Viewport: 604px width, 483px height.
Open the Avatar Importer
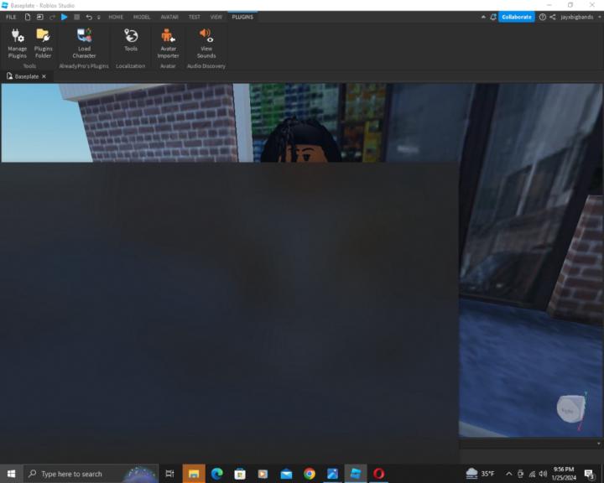(168, 43)
